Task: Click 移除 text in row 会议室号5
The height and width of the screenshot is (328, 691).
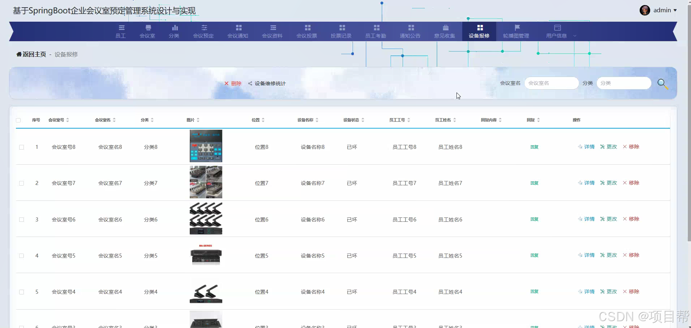Action: coord(634,255)
